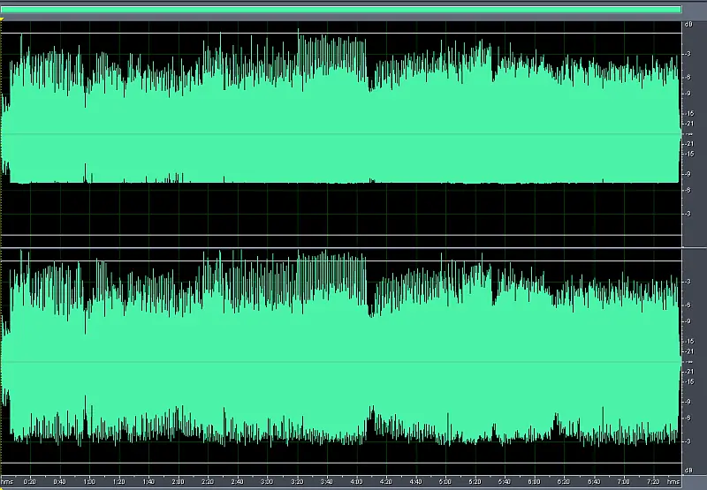Click the 0:20 mark on time ruler
This screenshot has height=490, width=707.
[x=30, y=482]
